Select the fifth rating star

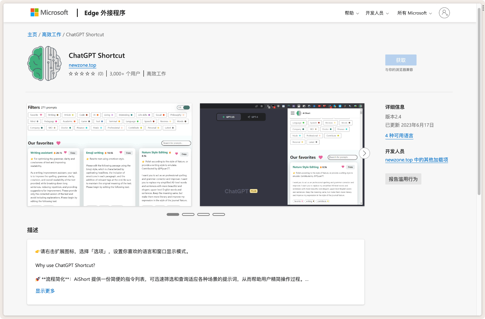tap(92, 74)
